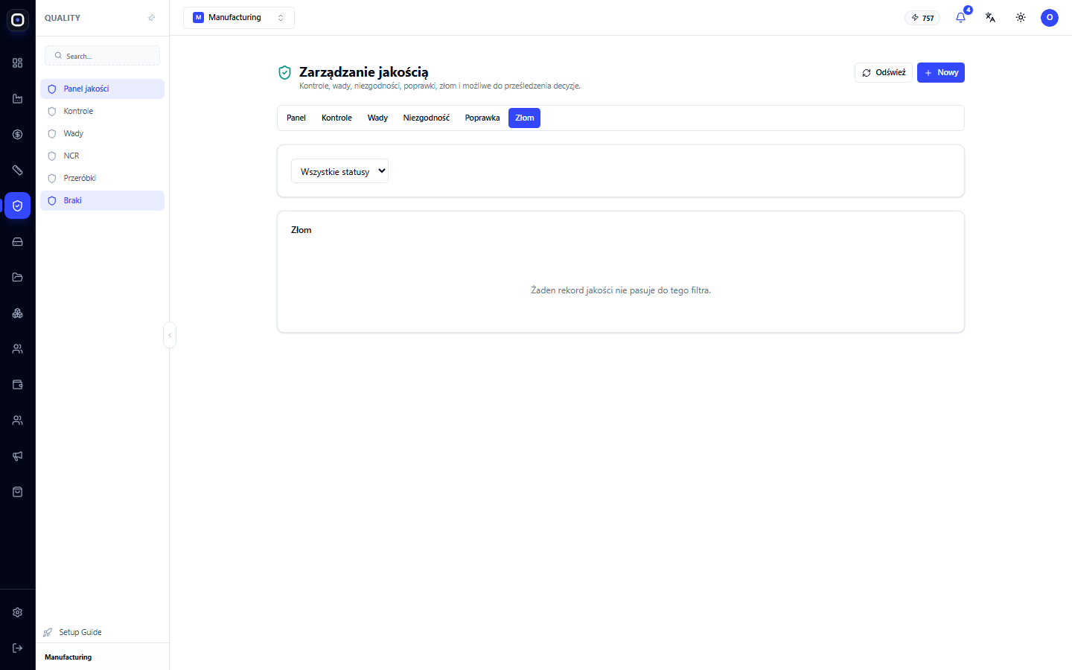This screenshot has width=1072, height=670.
Task: Click the 757 lightning credits badge
Action: (922, 18)
